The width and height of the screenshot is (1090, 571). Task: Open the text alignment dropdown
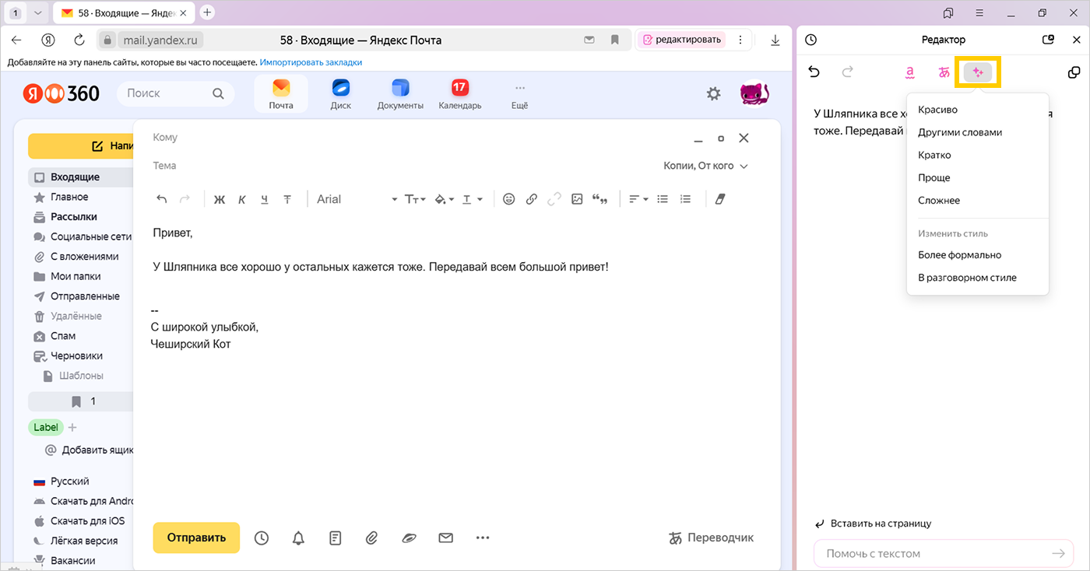(x=638, y=199)
